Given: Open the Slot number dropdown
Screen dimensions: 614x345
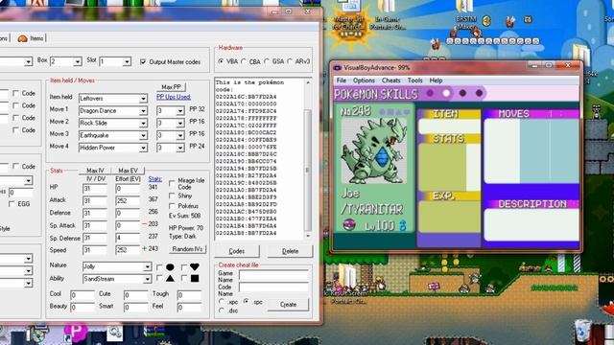Looking at the screenshot, I should pyautogui.click(x=127, y=61).
